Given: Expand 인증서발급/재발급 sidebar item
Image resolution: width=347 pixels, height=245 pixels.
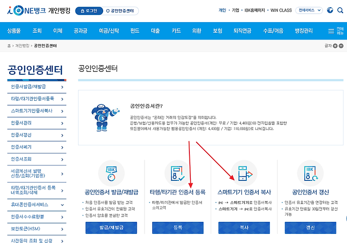Looking at the screenshot, I should pyautogui.click(x=37, y=87).
